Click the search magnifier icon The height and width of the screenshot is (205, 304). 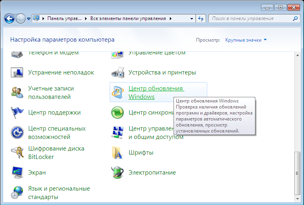295,18
